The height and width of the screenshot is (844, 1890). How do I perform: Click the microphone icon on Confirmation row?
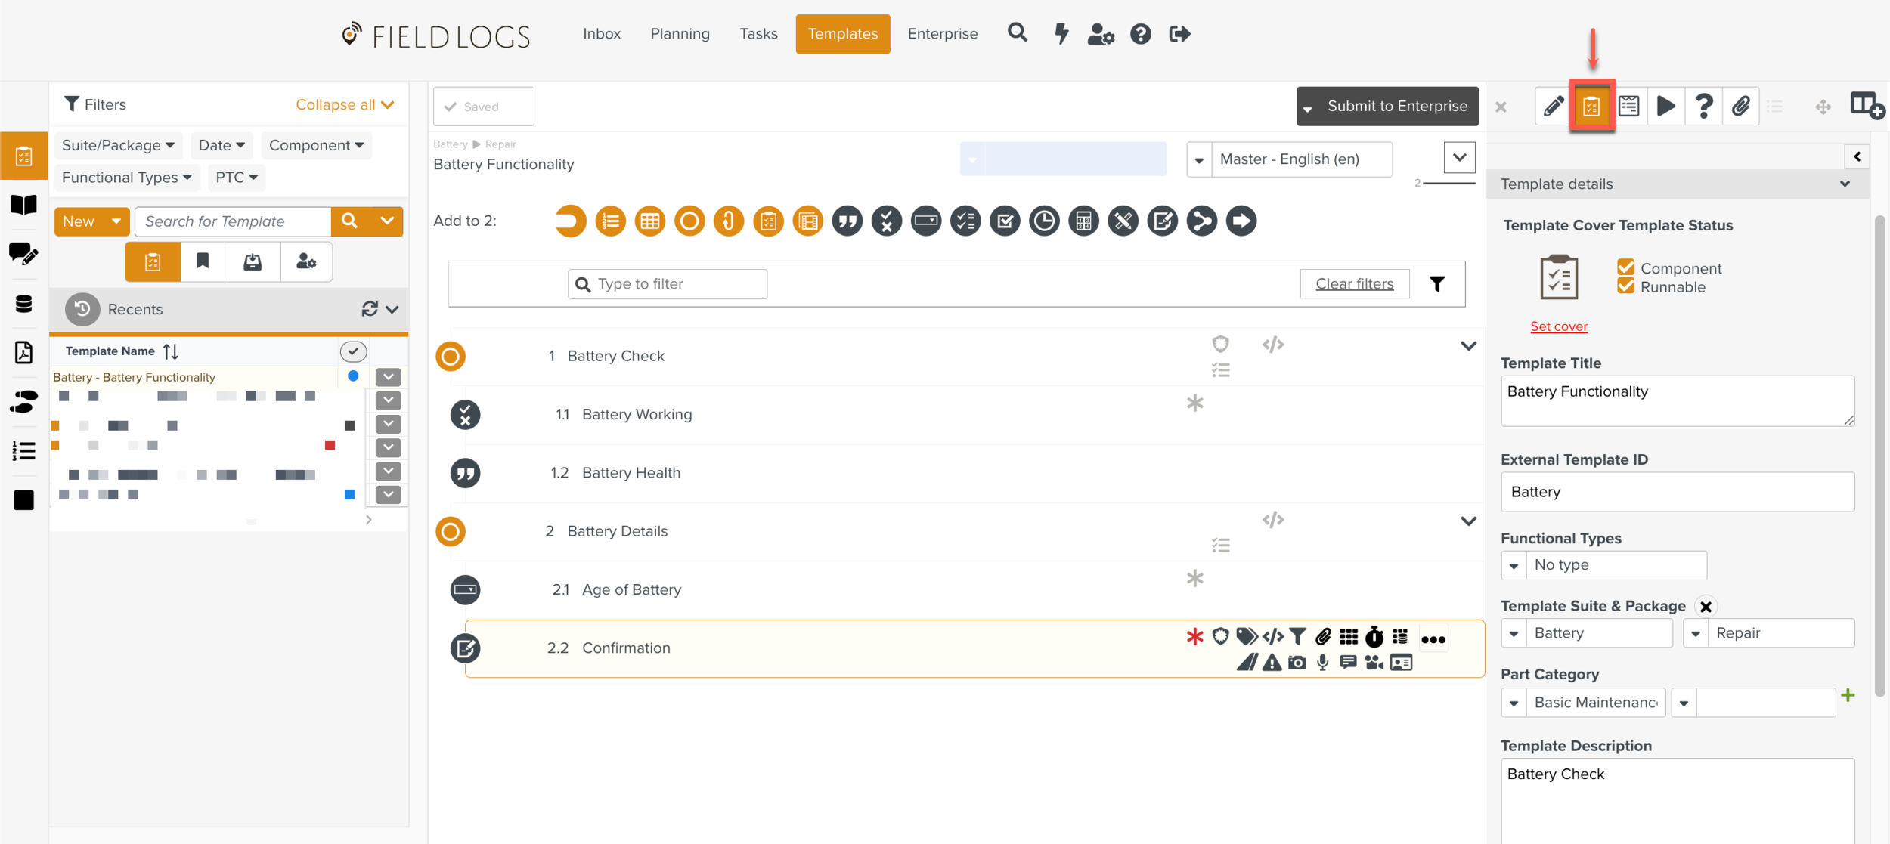click(1322, 663)
